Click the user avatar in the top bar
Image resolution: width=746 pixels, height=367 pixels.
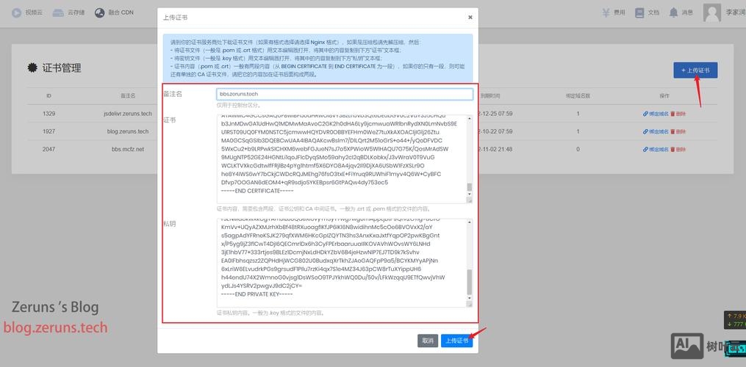(x=711, y=12)
